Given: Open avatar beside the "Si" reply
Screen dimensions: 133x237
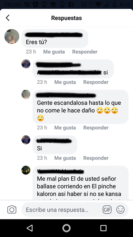Looking at the screenshot, I should coord(26,140).
